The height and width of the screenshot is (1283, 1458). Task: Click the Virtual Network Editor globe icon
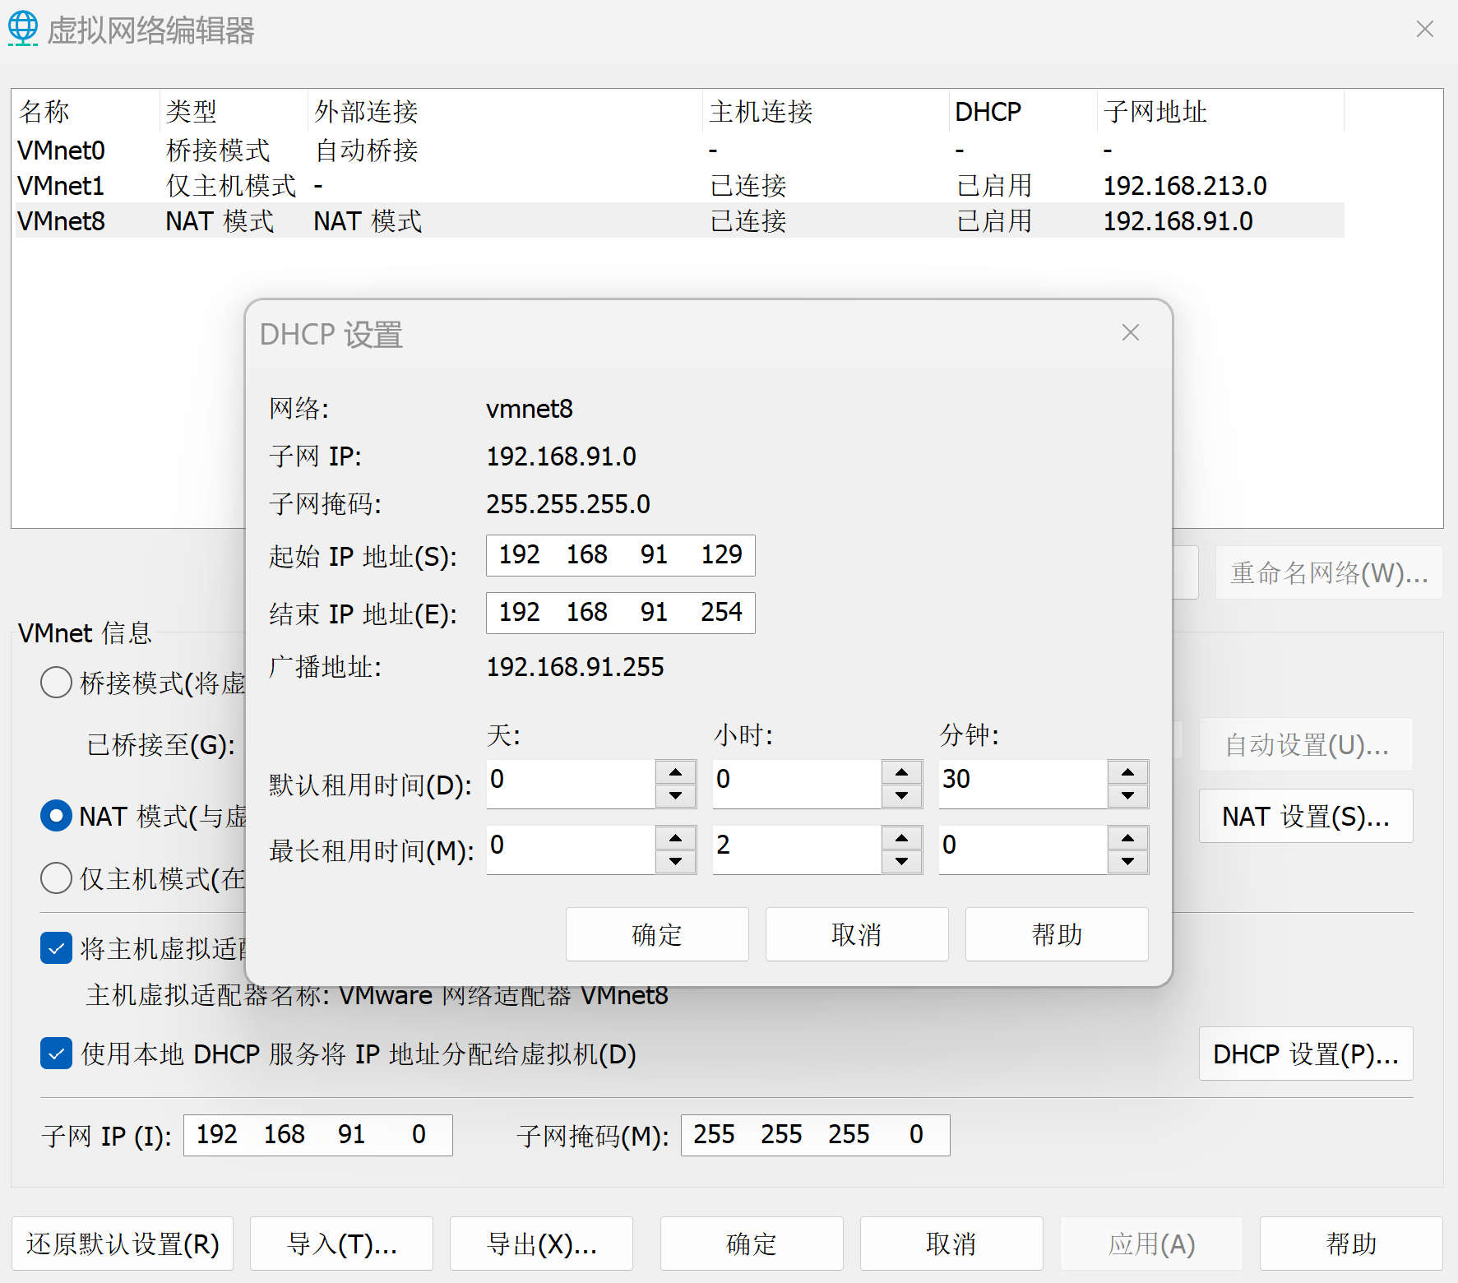23,29
